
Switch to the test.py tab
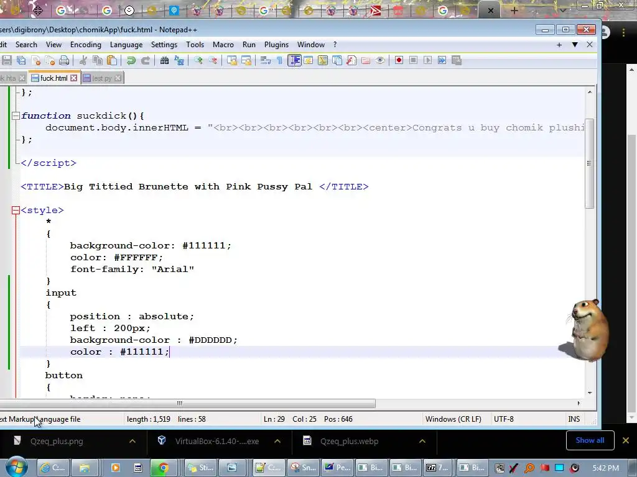[x=101, y=78]
